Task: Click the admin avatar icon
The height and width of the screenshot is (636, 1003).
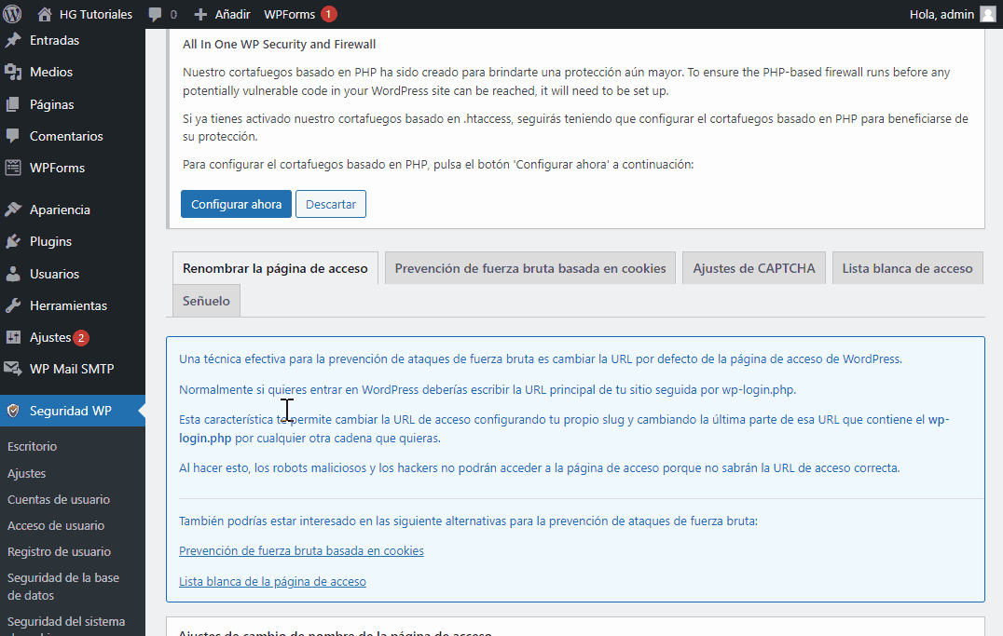Action: (x=988, y=14)
